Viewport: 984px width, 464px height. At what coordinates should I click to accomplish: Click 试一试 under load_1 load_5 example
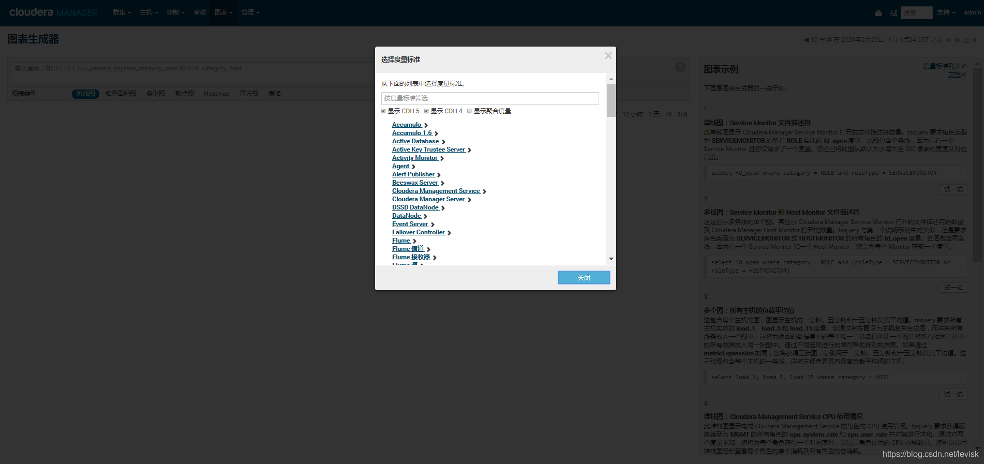[953, 394]
